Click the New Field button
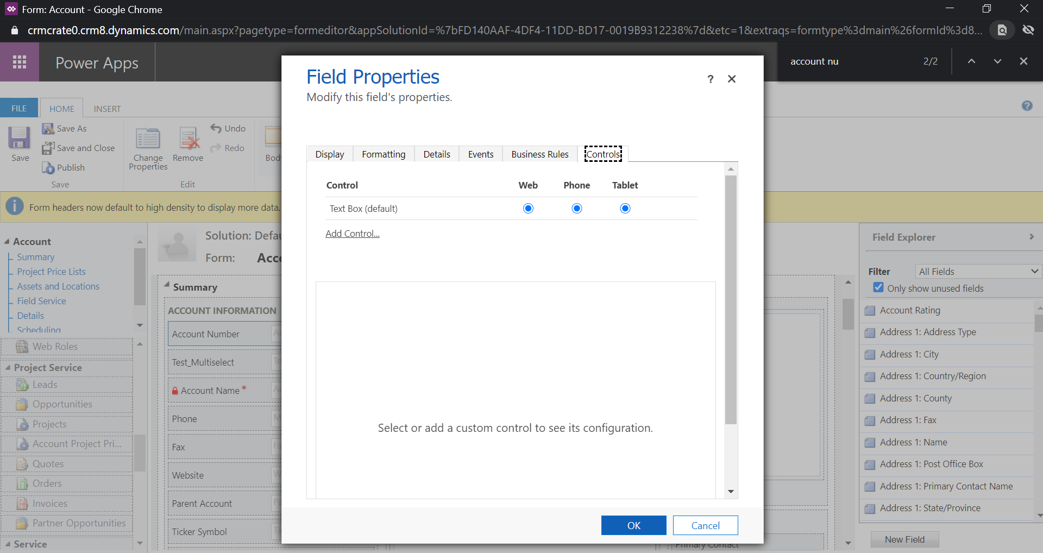The height and width of the screenshot is (553, 1043). pyautogui.click(x=904, y=539)
